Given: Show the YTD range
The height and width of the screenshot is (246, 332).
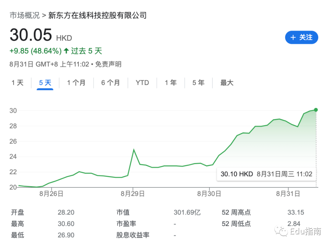Looking at the screenshot, I should (142, 83).
